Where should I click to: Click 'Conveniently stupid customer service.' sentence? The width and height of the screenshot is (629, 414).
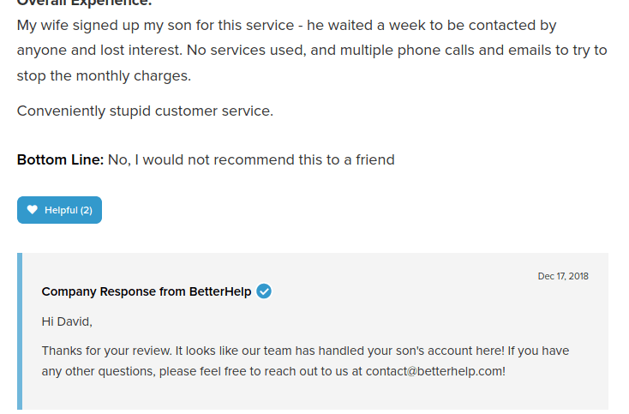(x=145, y=111)
